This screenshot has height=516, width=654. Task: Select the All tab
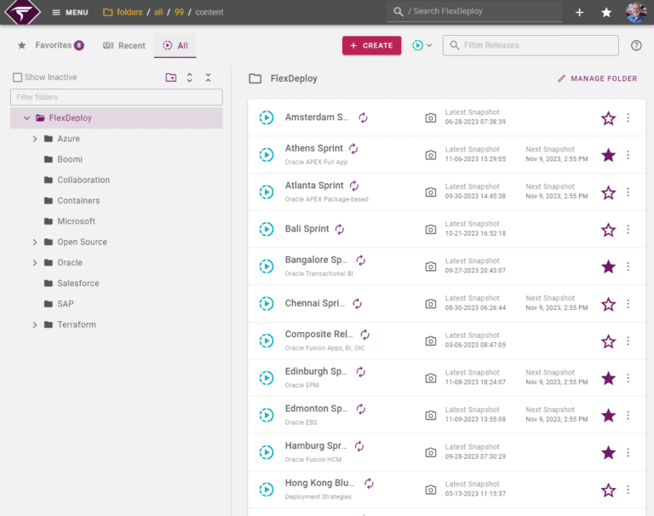click(175, 45)
